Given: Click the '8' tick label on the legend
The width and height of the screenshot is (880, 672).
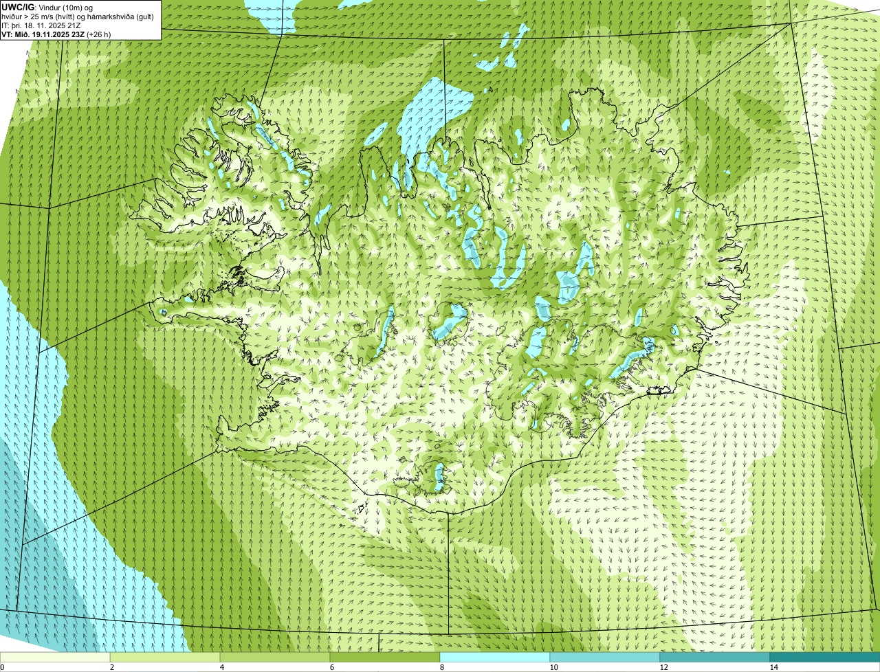Looking at the screenshot, I should point(441,667).
